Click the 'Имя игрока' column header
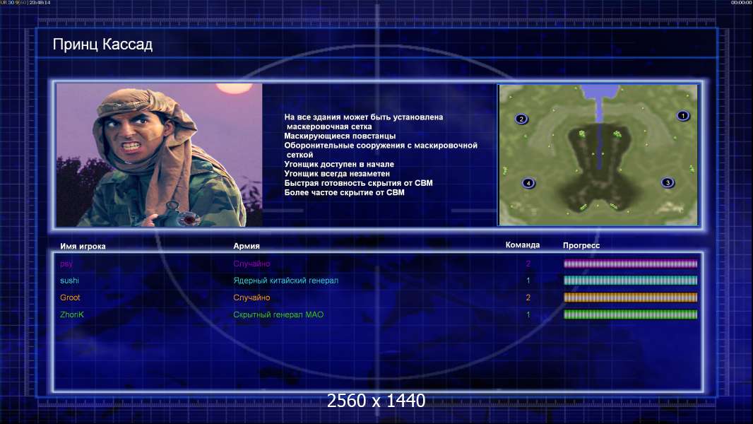Image resolution: width=753 pixels, height=424 pixels. [83, 247]
